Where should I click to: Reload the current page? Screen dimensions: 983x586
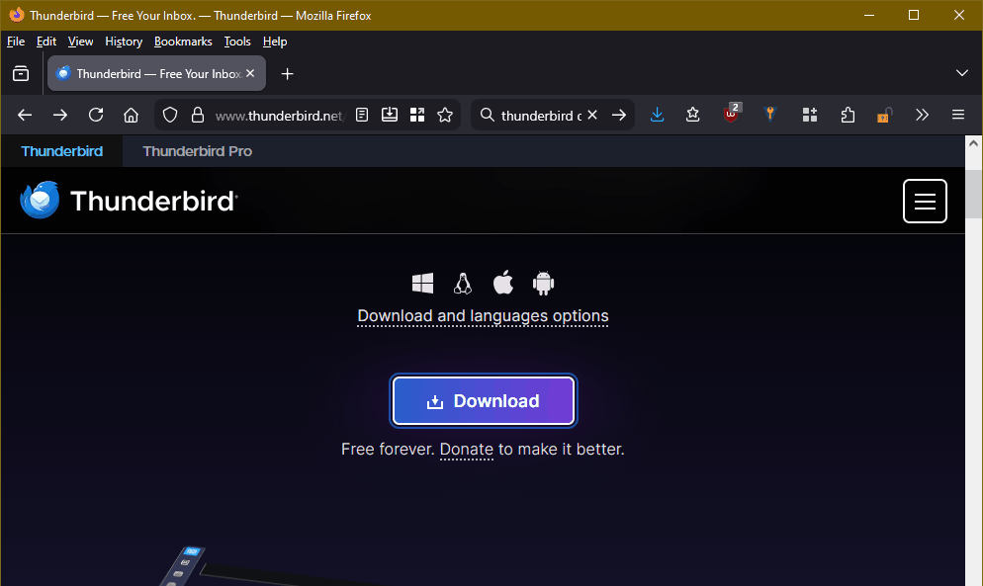click(x=96, y=115)
